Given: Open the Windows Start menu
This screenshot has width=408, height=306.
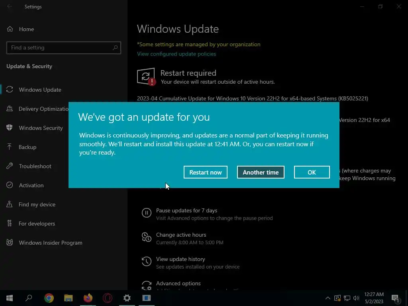Looking at the screenshot, I should coord(10,298).
